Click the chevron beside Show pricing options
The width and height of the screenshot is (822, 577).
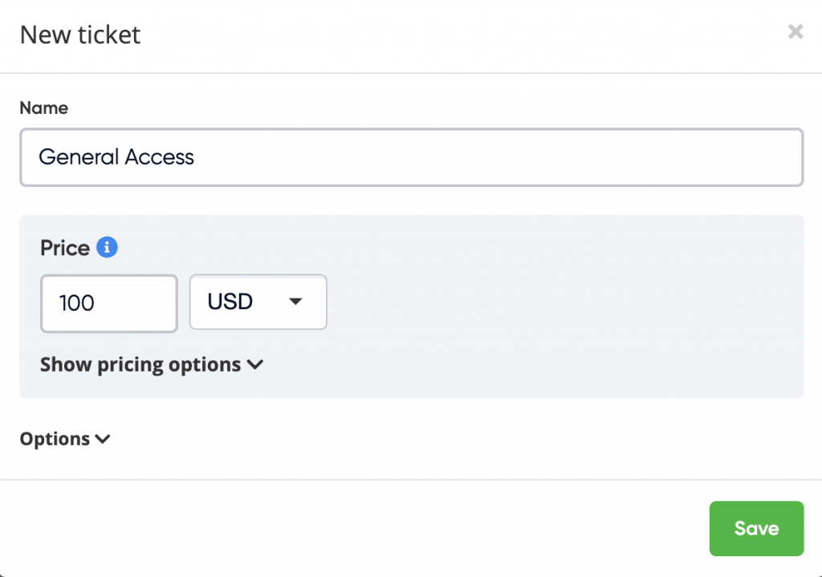(255, 364)
